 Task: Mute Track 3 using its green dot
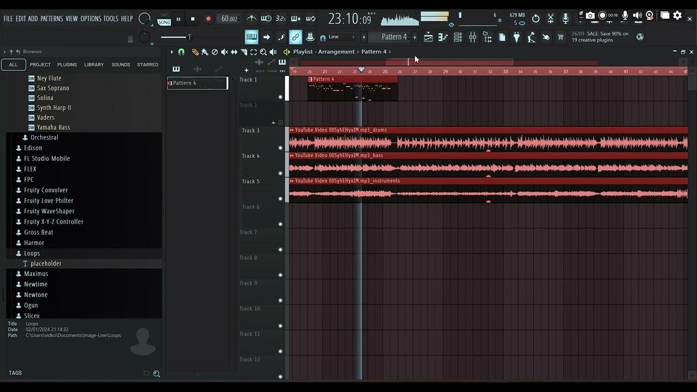(280, 148)
